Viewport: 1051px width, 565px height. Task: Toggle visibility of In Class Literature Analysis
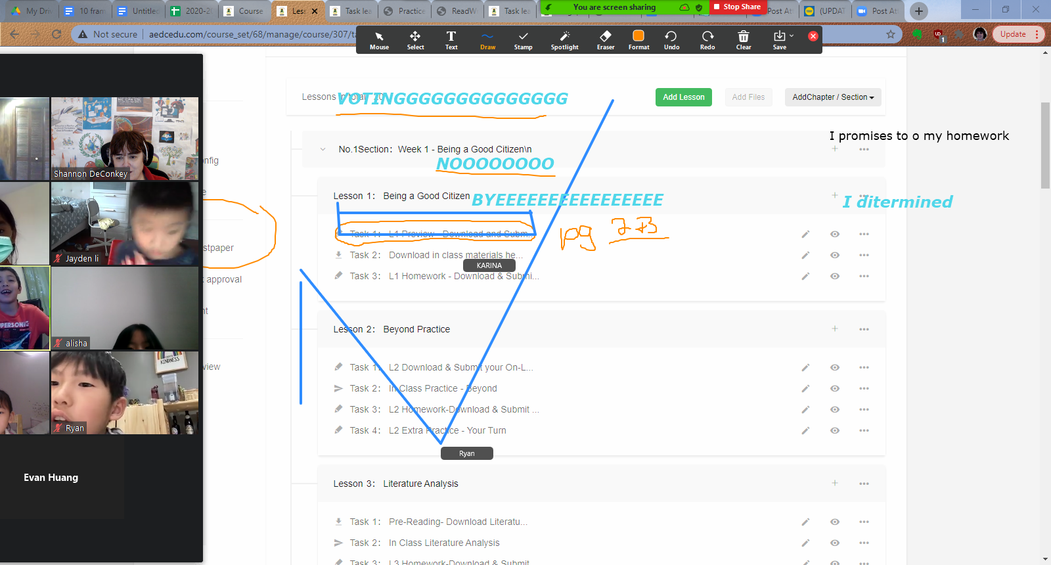(x=835, y=543)
